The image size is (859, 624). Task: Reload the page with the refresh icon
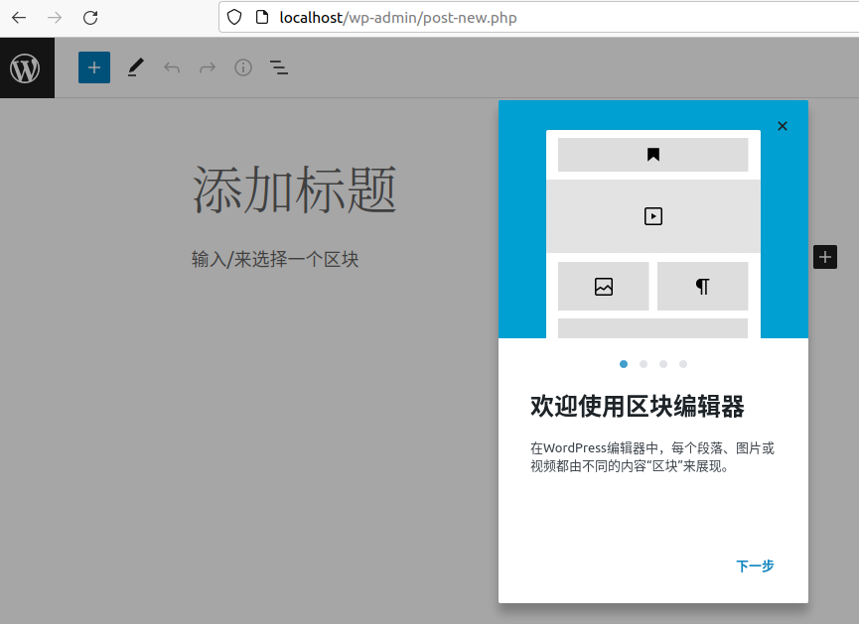click(90, 18)
